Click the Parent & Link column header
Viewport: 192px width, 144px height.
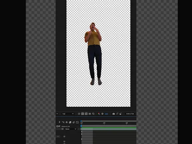pos(66,126)
